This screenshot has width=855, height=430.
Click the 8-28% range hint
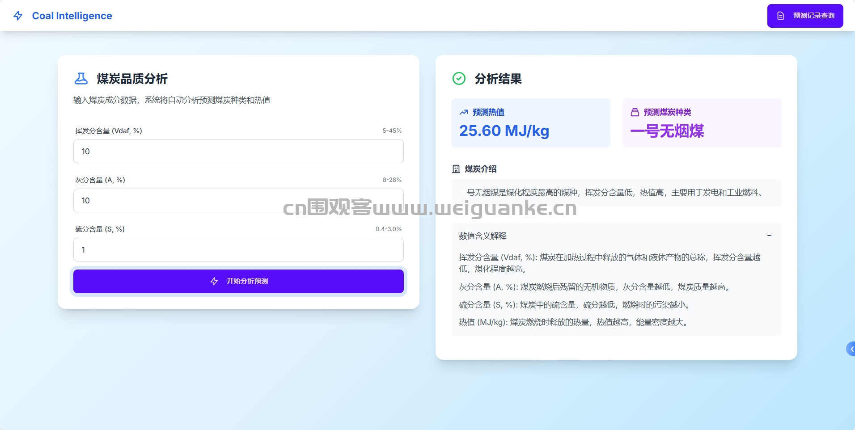392,180
